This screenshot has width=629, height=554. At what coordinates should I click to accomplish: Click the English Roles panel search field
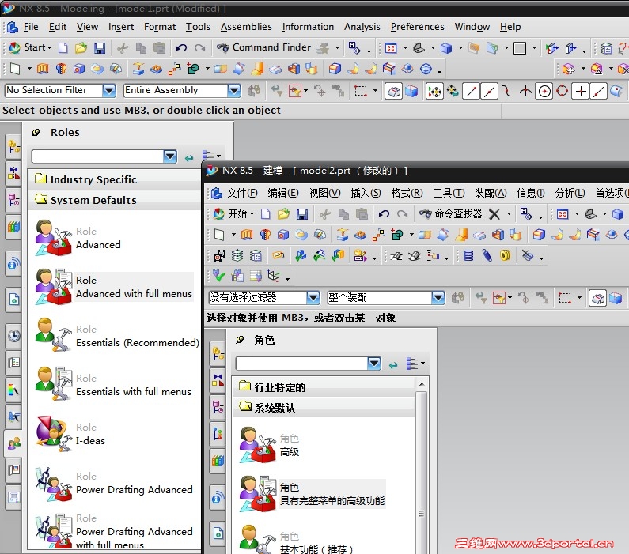[x=97, y=156]
